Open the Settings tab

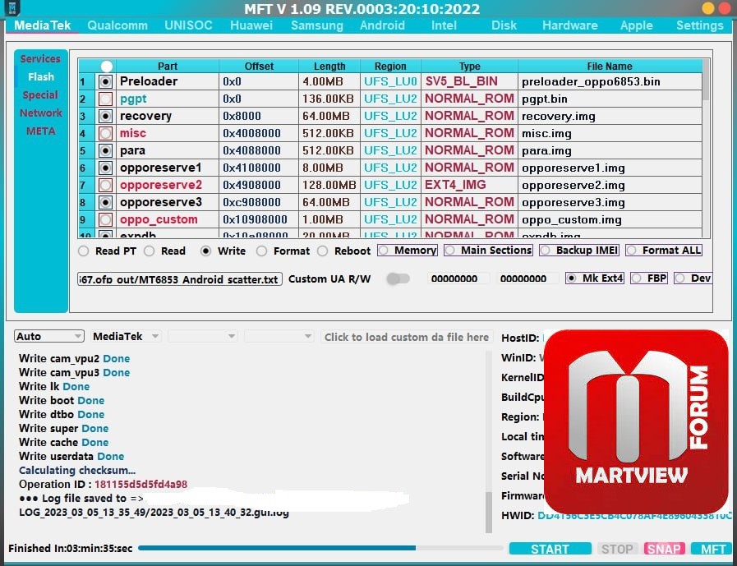coord(699,25)
